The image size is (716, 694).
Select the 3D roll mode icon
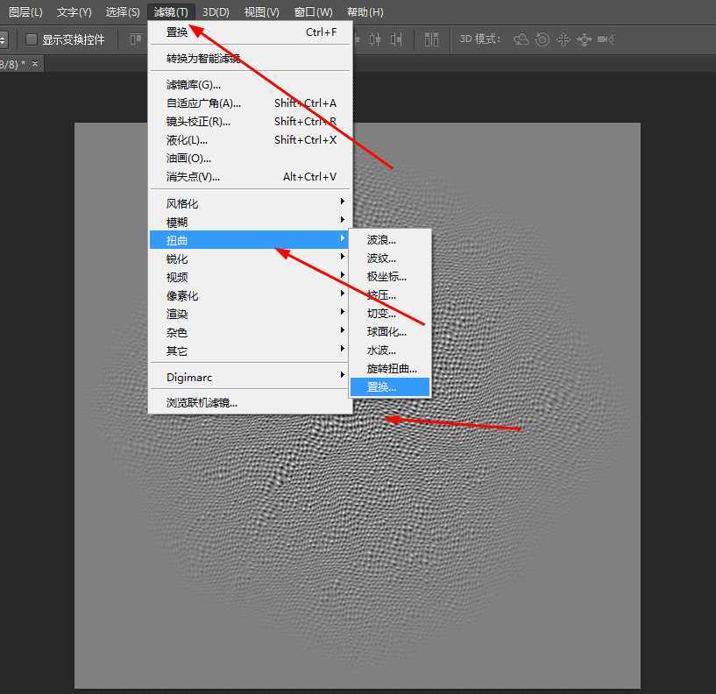point(542,39)
